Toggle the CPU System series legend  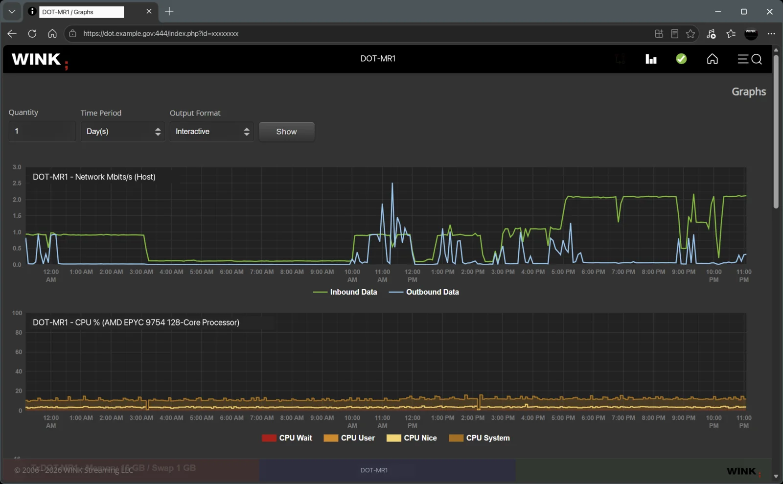point(480,438)
